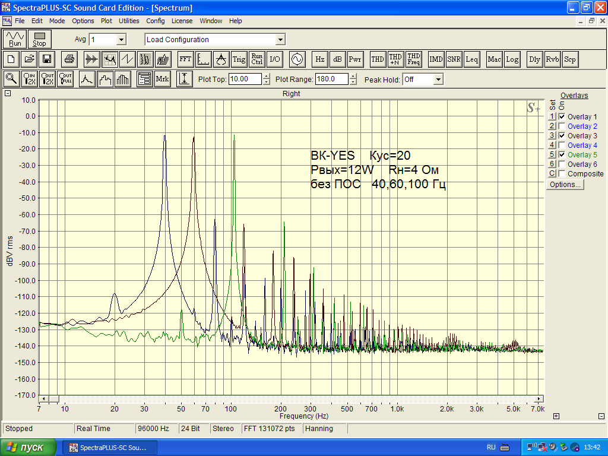Select the magnifier zoom tool

point(11,79)
